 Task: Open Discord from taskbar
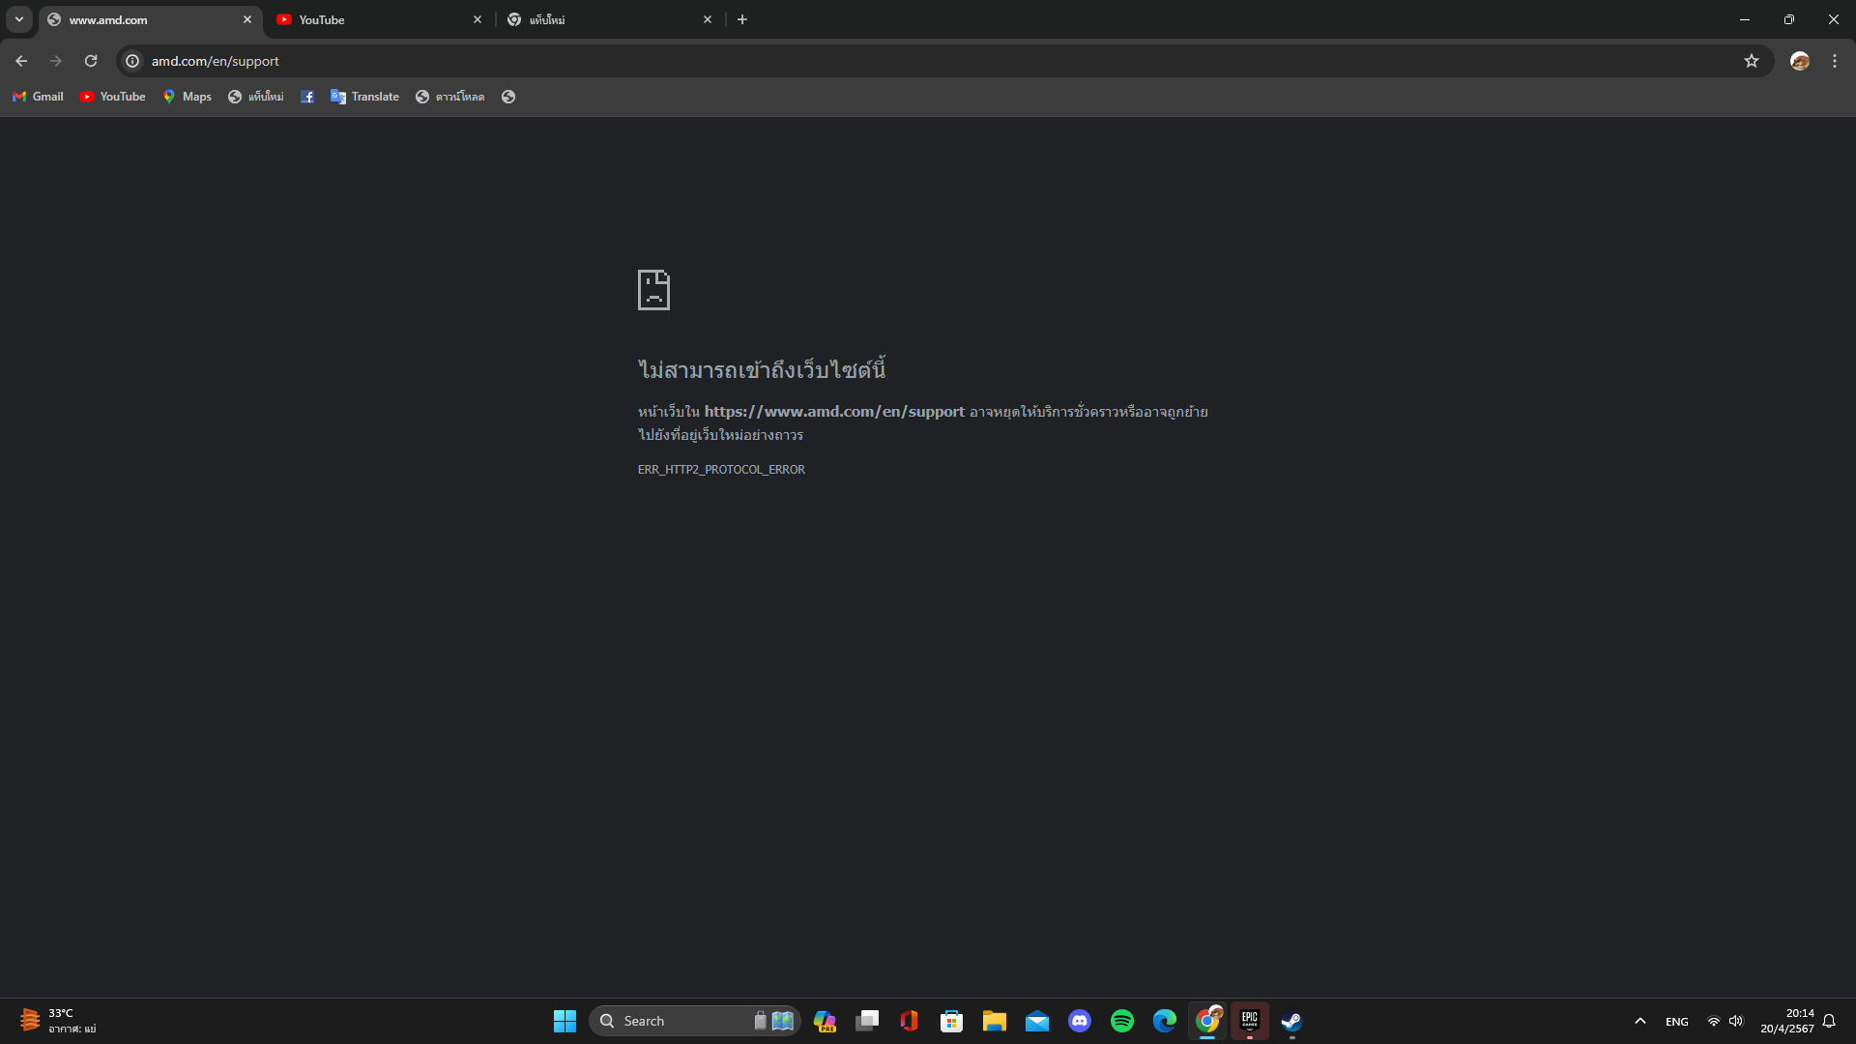(x=1080, y=1021)
